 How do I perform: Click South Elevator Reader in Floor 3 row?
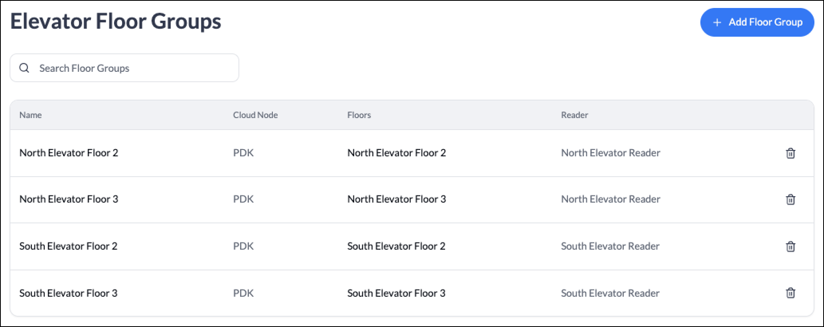610,293
